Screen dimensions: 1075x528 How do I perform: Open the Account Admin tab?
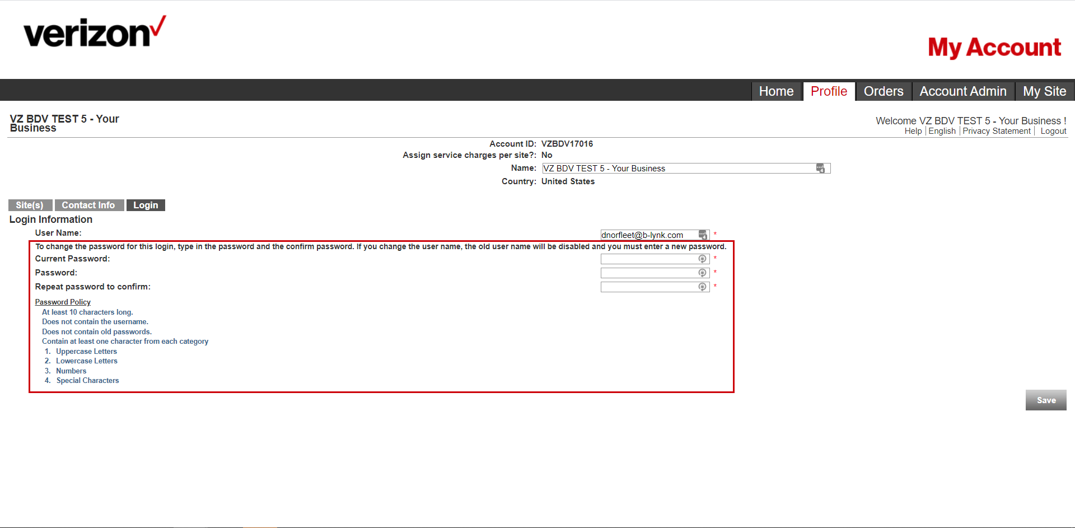pyautogui.click(x=963, y=91)
